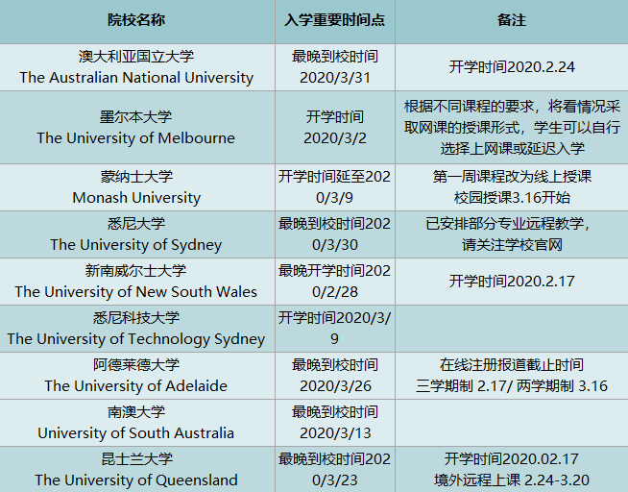Click the cell 最晚开学时间2020/2/28

coord(335,282)
